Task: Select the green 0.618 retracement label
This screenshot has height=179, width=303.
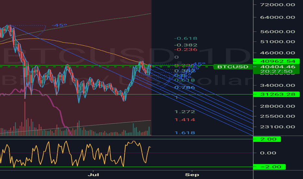Action: click(x=185, y=80)
